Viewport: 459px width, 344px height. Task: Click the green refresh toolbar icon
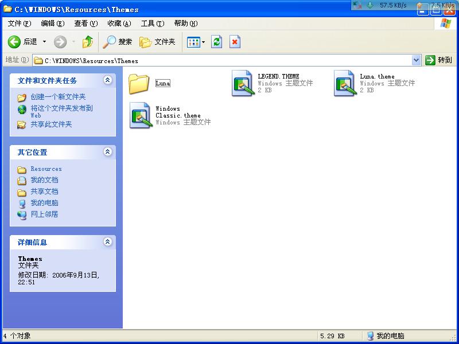tap(217, 42)
